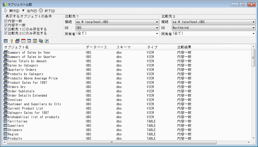This screenshot has height=147, width=258.
Task: Toggle the 内容不一致 checkbox
Action: [6, 25]
